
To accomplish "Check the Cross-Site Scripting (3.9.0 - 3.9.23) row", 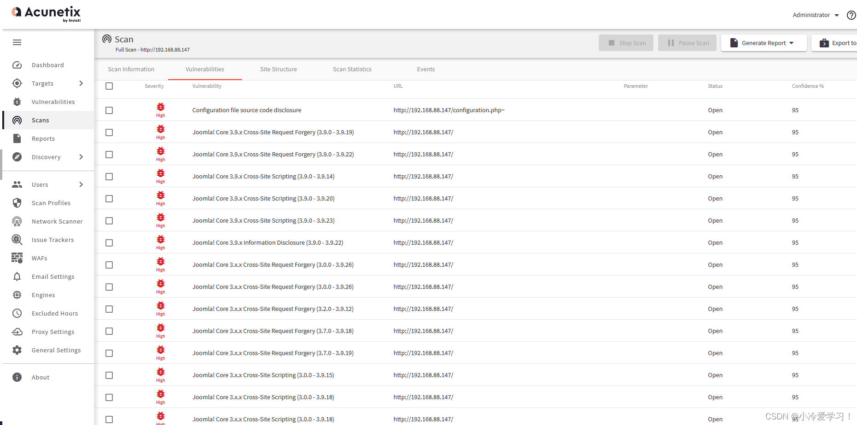I will pos(109,221).
